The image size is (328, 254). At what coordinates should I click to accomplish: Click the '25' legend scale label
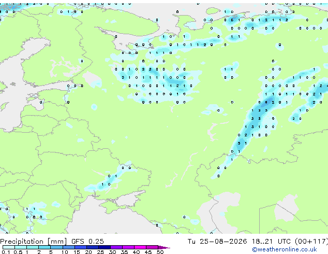pos(100,252)
